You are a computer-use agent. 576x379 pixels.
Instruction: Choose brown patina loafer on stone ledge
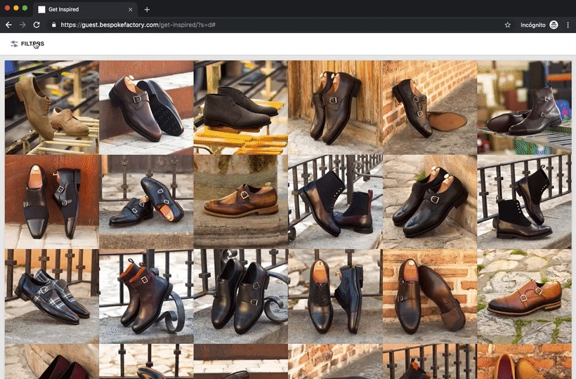240,201
